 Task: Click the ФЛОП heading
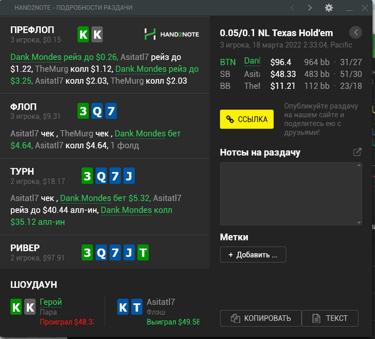(24, 107)
